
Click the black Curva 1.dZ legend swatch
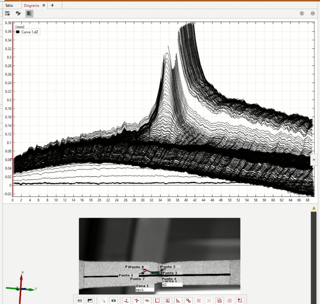(17, 31)
